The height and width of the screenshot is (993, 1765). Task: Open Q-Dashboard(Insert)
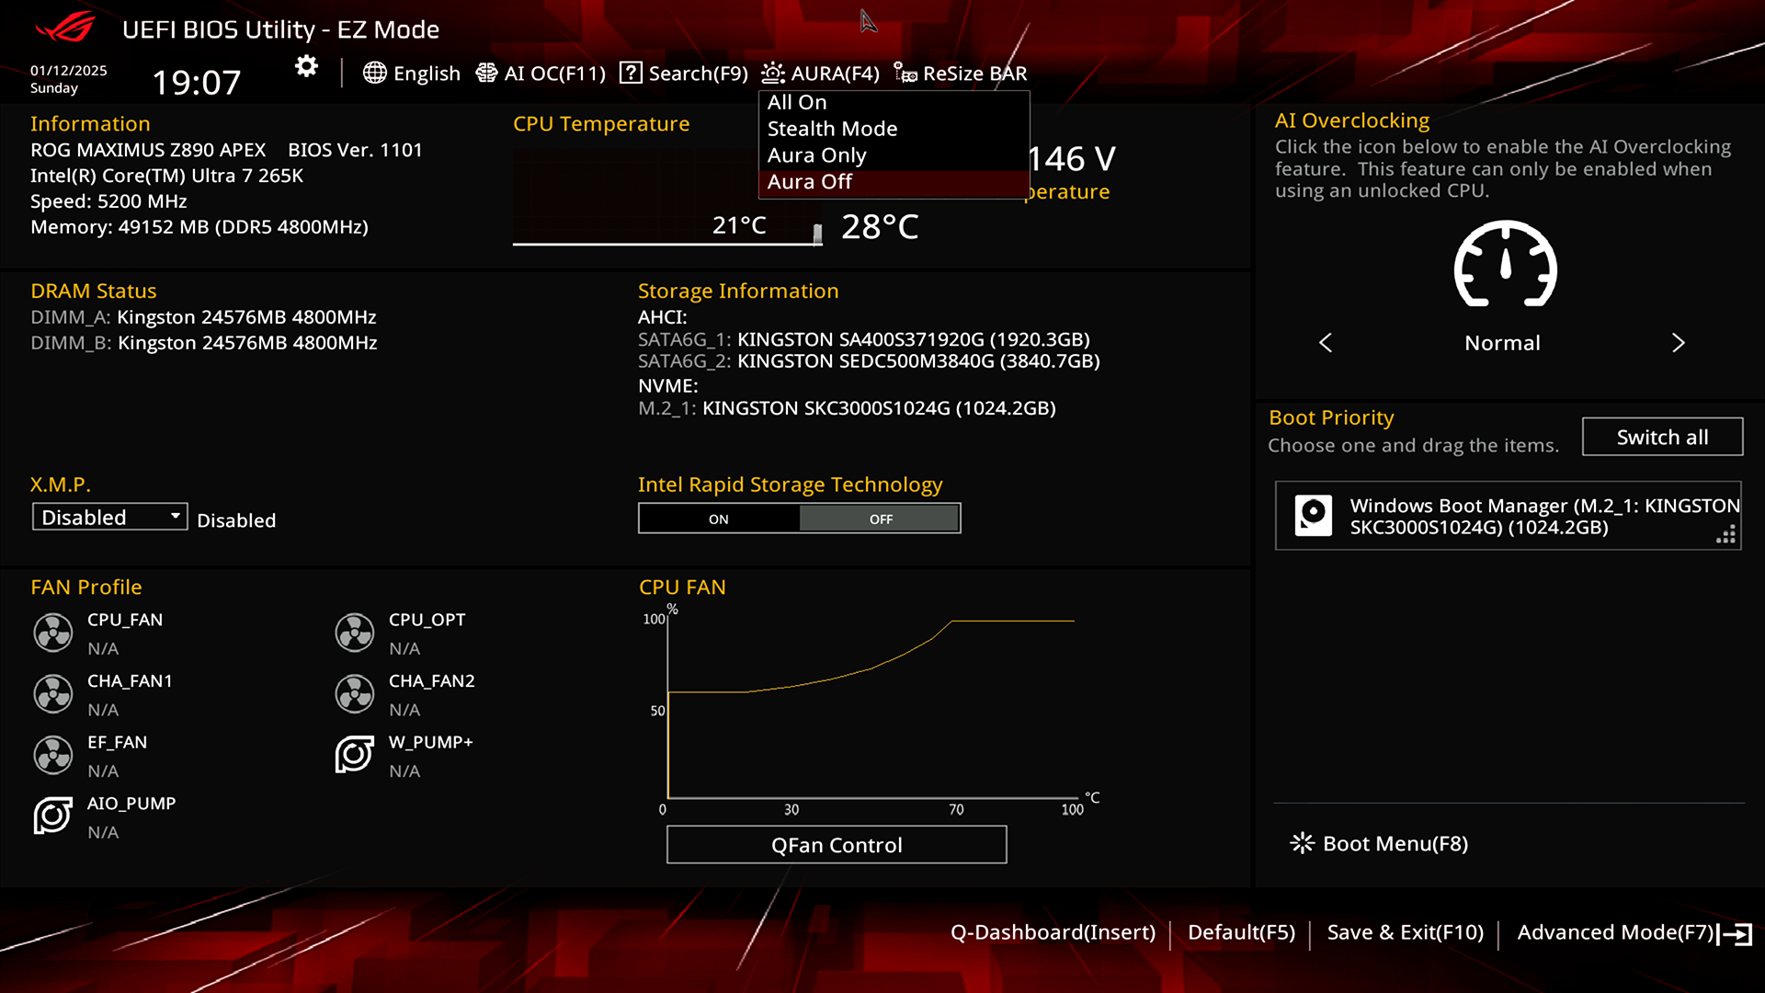coord(1053,933)
